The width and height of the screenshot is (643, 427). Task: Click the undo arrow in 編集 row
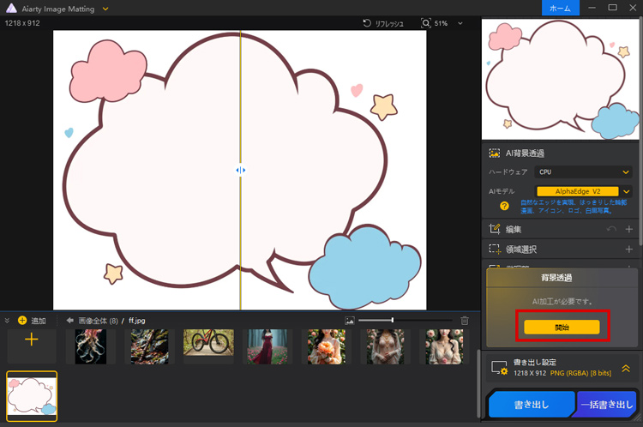(611, 229)
